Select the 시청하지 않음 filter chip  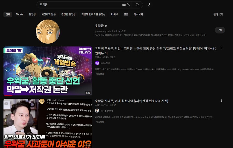click(x=48, y=14)
